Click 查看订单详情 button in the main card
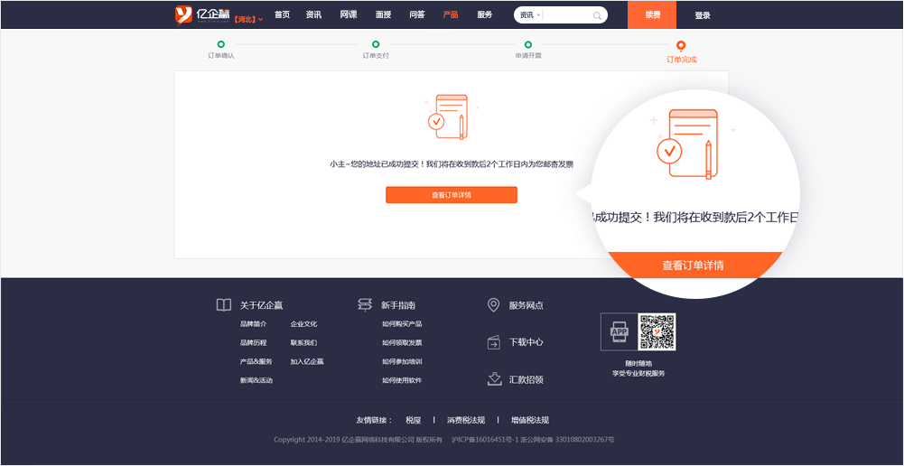 tap(451, 195)
